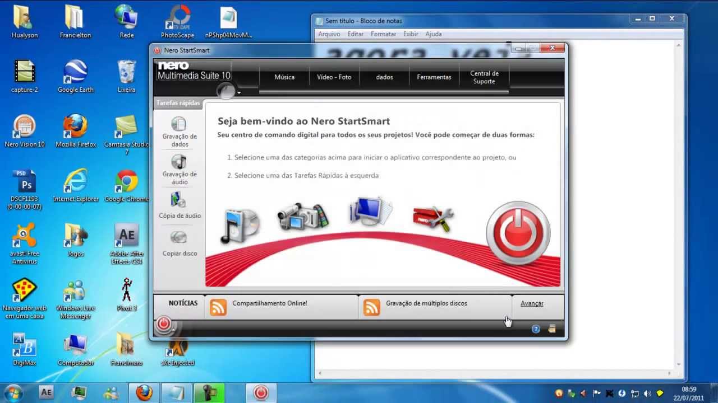
Task: Open the Gravação de áudio quick task
Action: (x=179, y=170)
